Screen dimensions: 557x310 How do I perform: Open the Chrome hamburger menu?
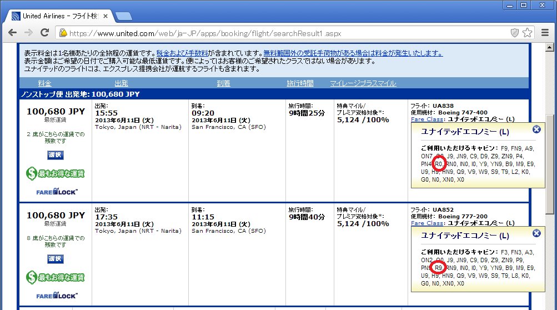point(545,33)
